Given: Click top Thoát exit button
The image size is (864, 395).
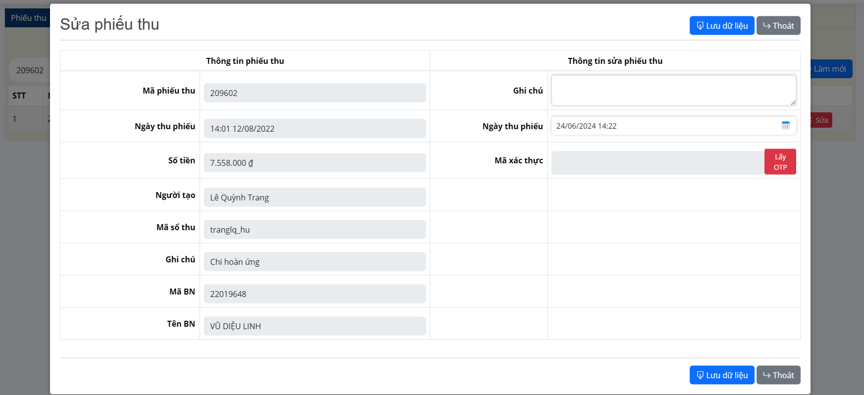Looking at the screenshot, I should [778, 26].
